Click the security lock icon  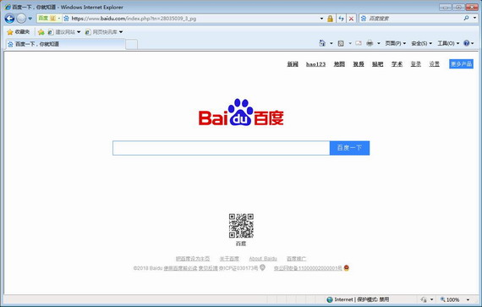pos(330,19)
